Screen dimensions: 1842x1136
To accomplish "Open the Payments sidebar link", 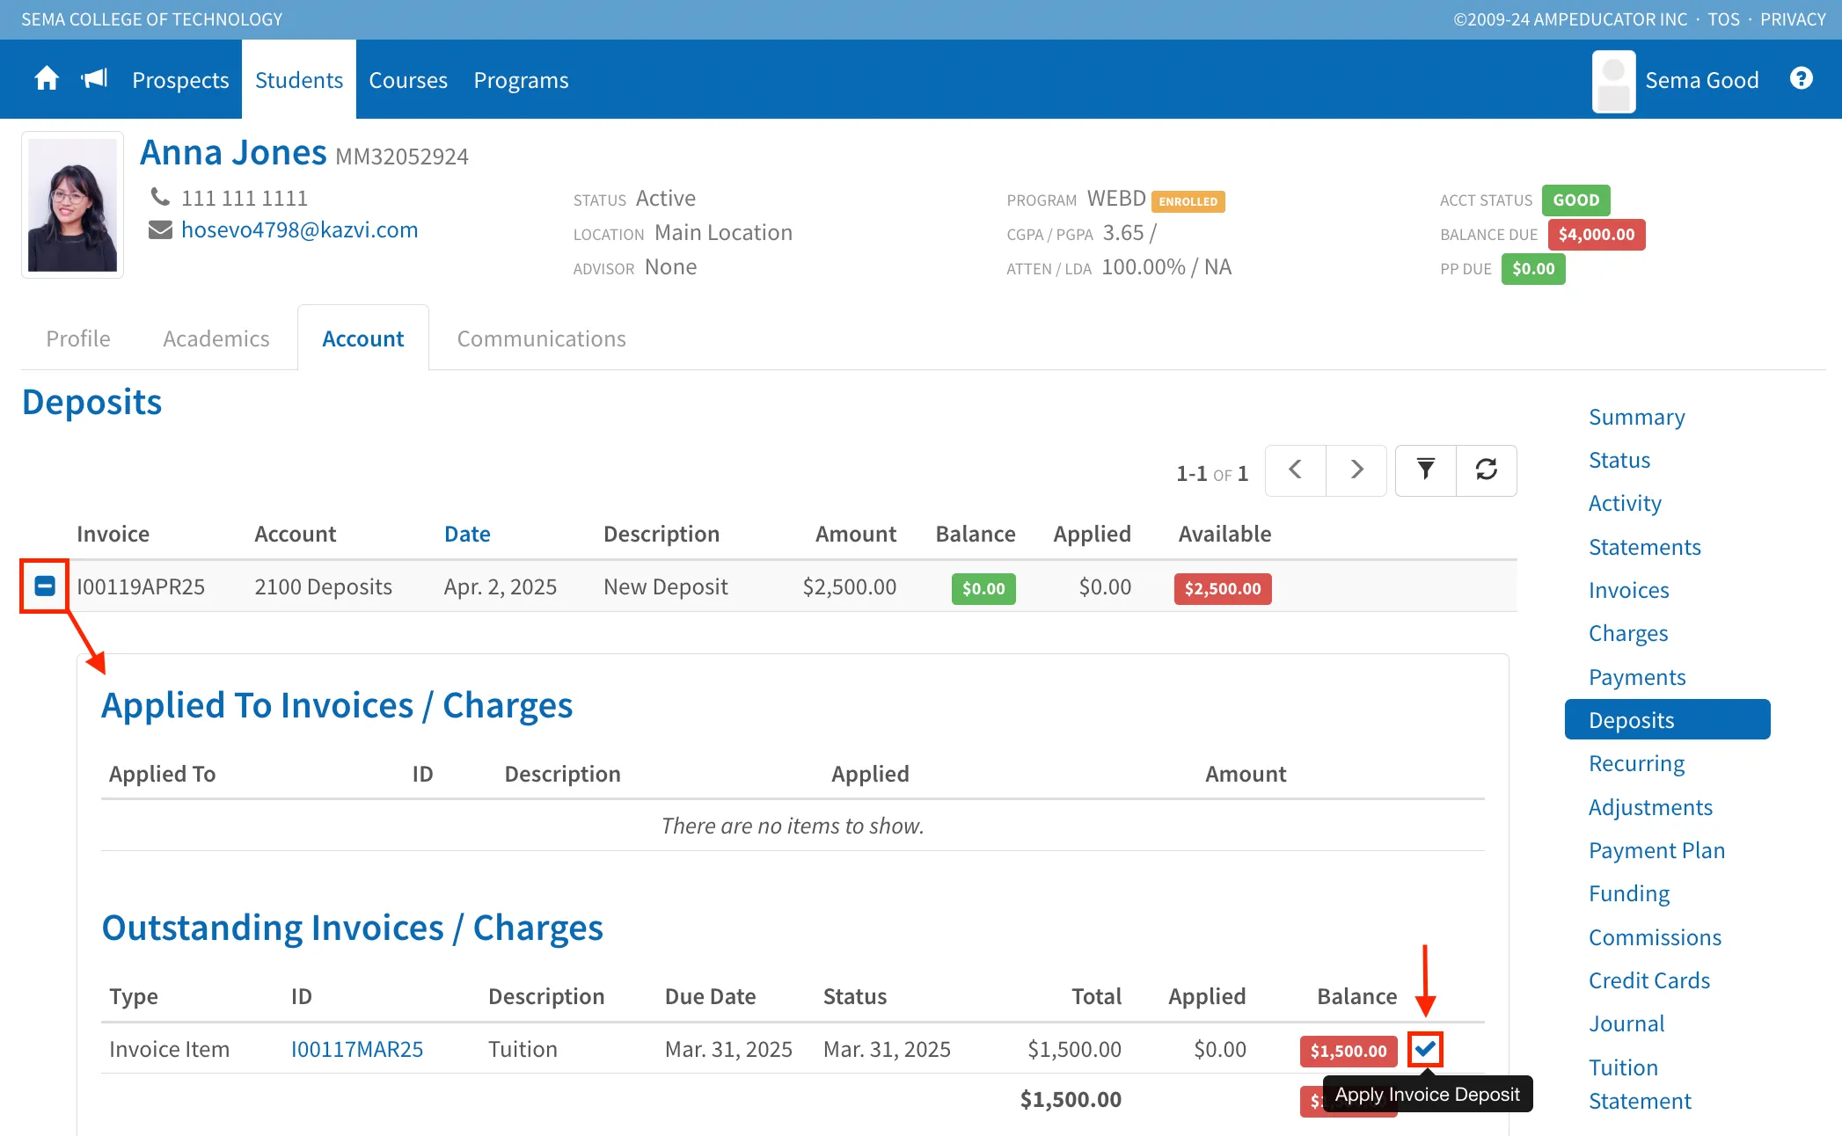I will click(x=1637, y=677).
